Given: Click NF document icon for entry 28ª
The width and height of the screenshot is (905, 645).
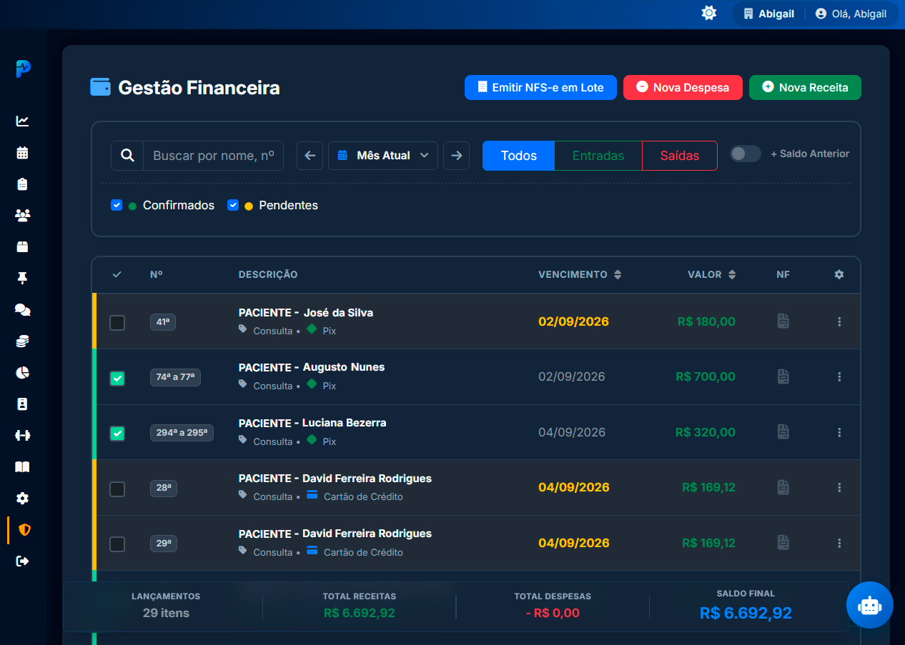Looking at the screenshot, I should tap(783, 487).
